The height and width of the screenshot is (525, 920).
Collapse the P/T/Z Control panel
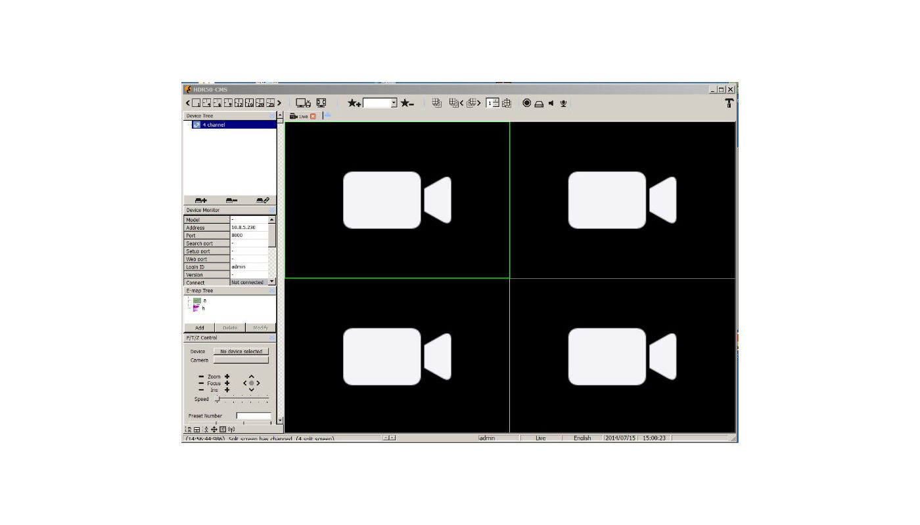click(x=271, y=337)
